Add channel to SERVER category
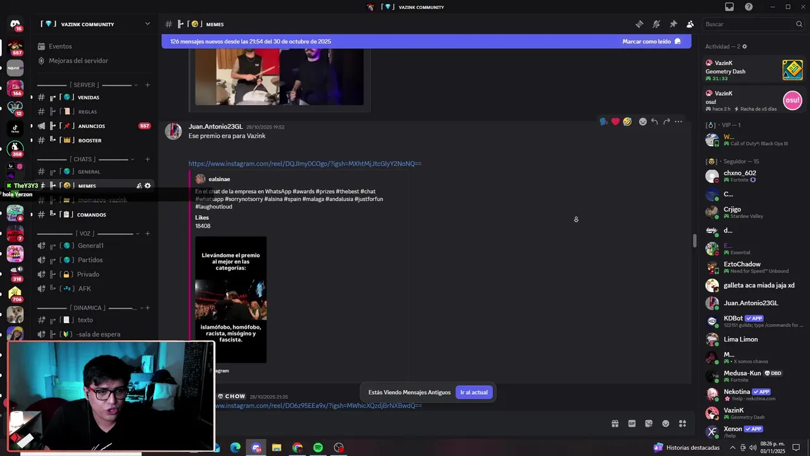Viewport: 810px width, 456px height. [147, 85]
